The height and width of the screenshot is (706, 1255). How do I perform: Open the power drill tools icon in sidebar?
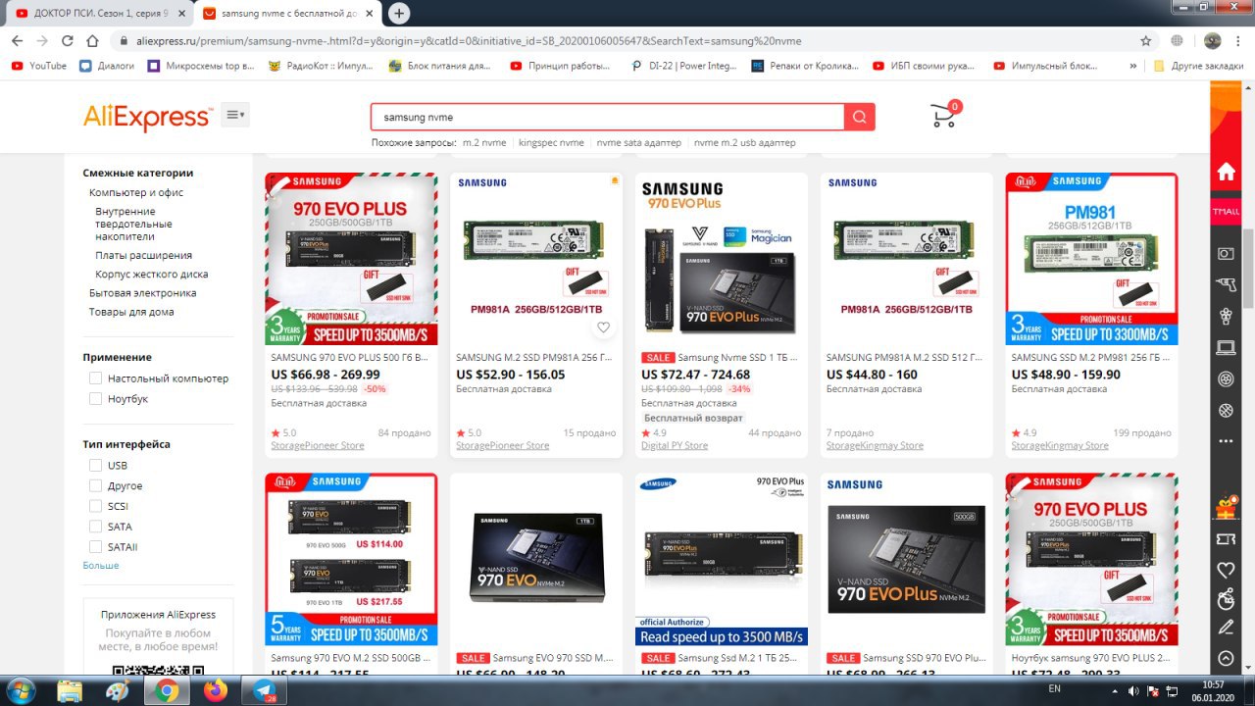1226,284
